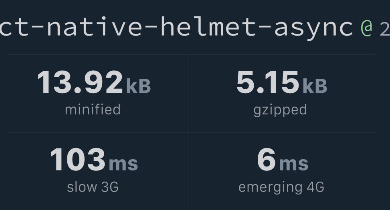Place cursor on 'helmet' in package name
This screenshot has width=390, height=210.
208,26
